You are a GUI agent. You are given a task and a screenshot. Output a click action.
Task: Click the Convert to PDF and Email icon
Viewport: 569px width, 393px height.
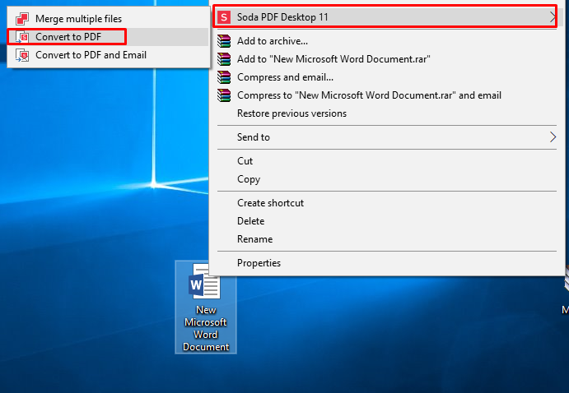(x=22, y=55)
